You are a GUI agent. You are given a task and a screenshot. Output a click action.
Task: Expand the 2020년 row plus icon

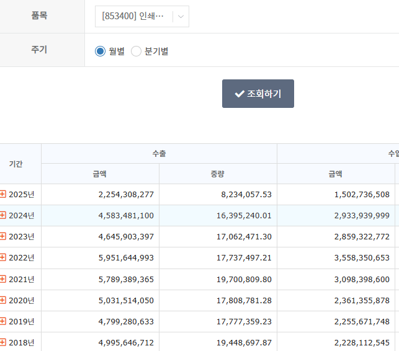[x=3, y=300]
